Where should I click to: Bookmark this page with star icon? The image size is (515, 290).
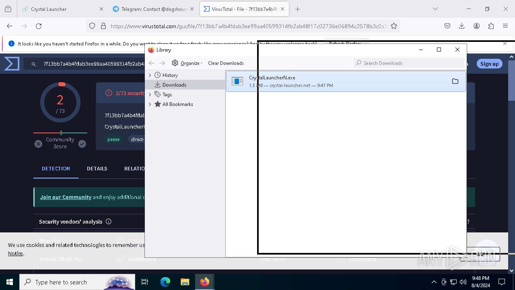(x=394, y=26)
